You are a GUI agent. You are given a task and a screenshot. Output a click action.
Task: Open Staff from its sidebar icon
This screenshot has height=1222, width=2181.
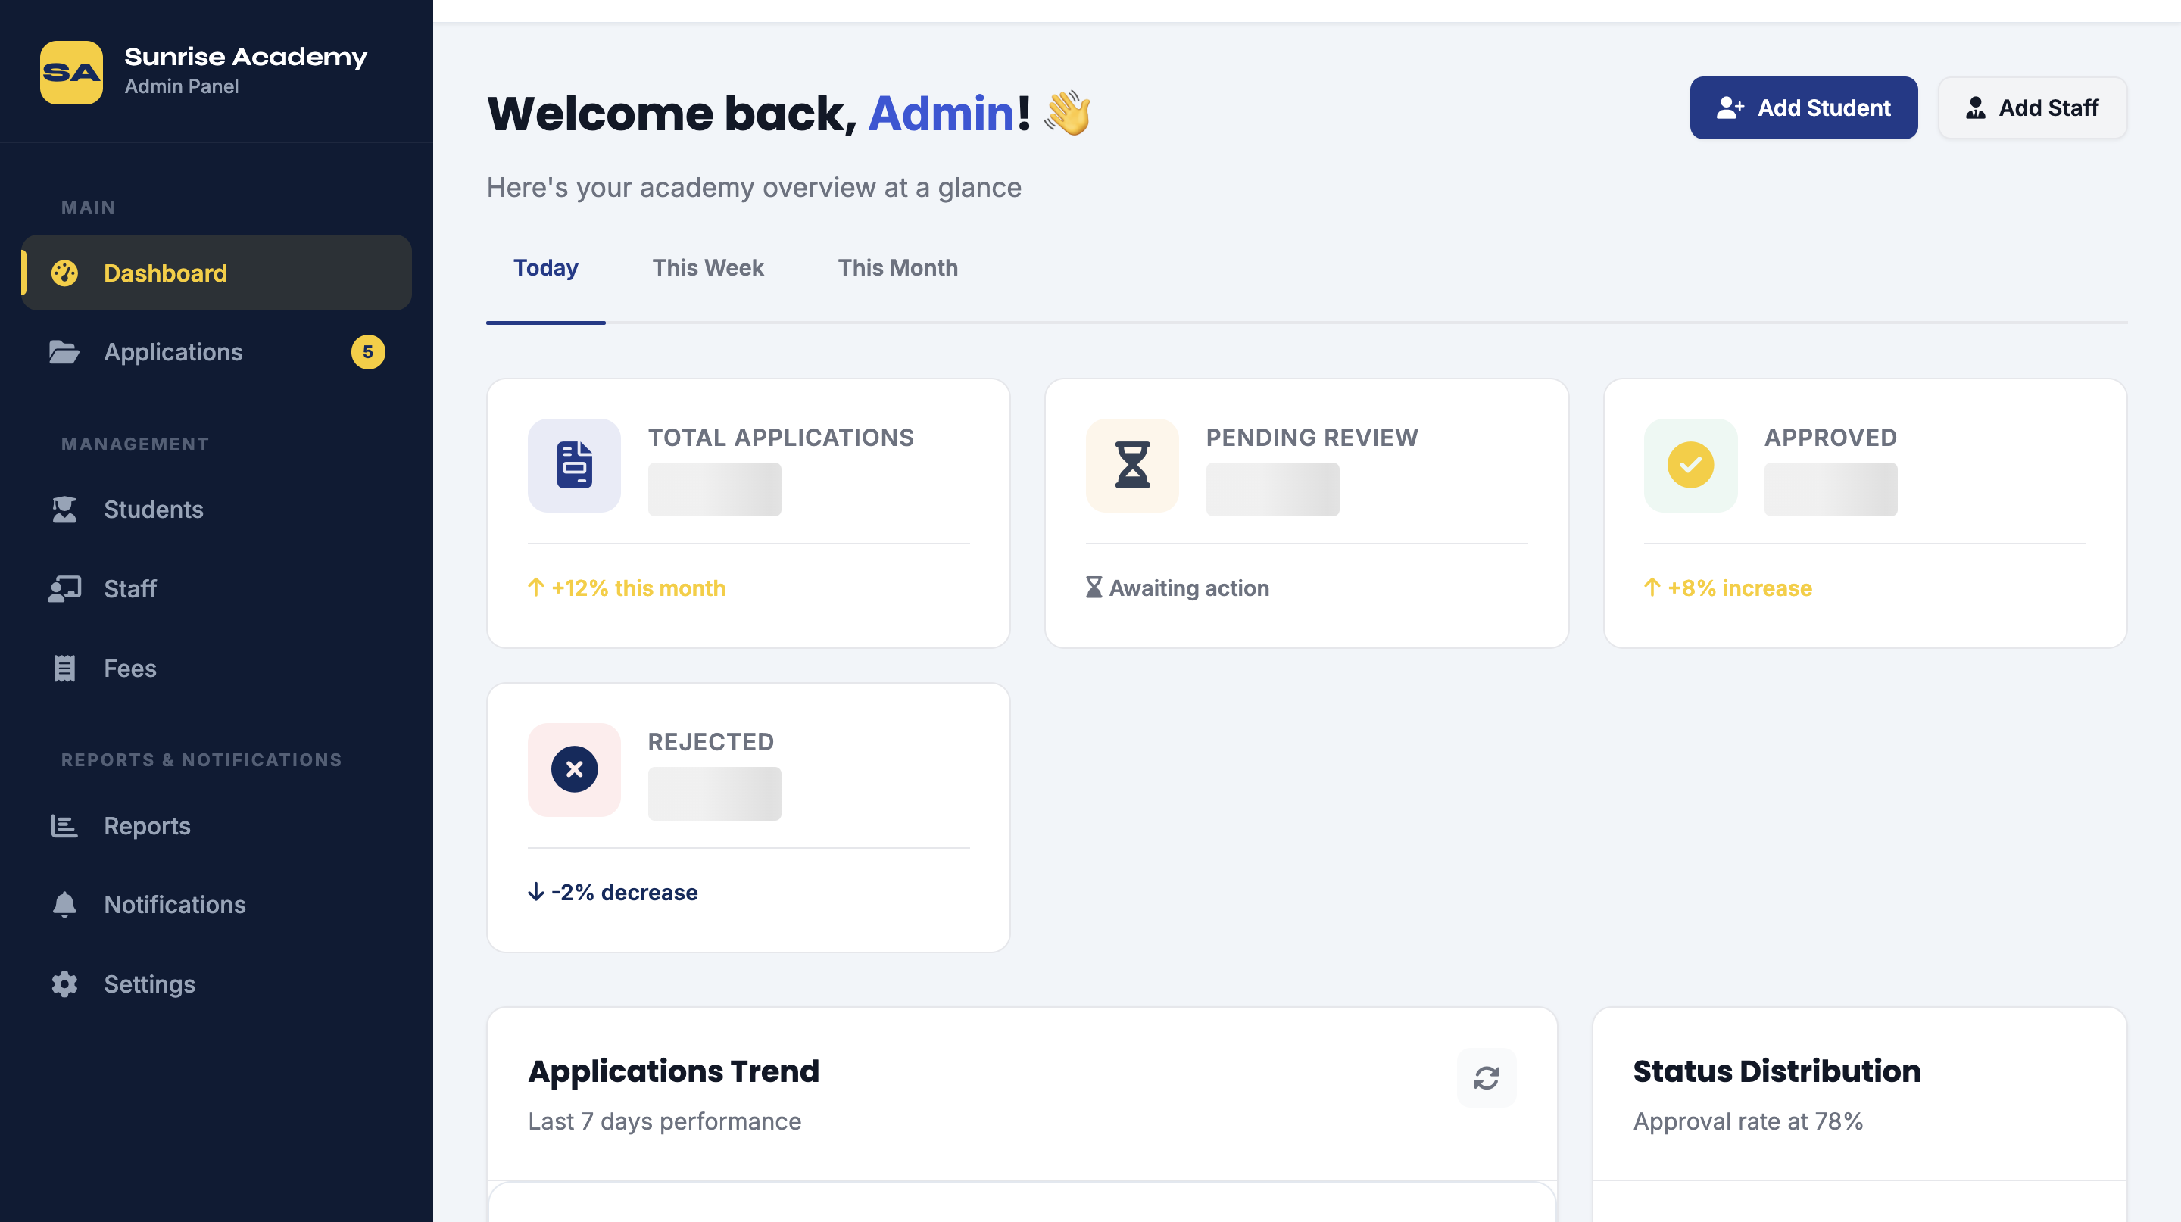tap(65, 588)
